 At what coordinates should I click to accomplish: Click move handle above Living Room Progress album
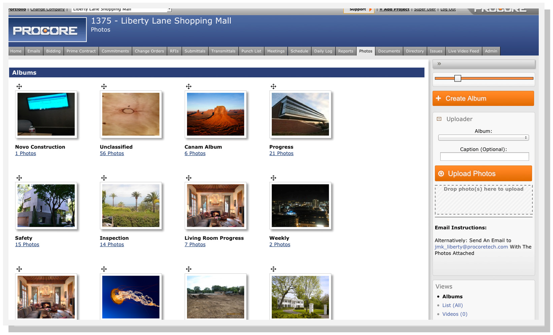point(189,178)
